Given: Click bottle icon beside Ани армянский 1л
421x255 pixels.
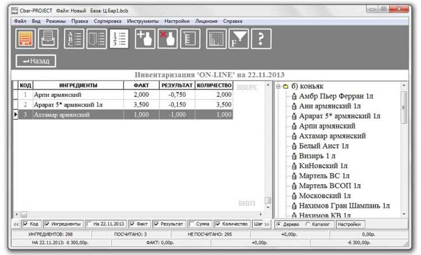Looking at the screenshot, I should pos(294,106).
